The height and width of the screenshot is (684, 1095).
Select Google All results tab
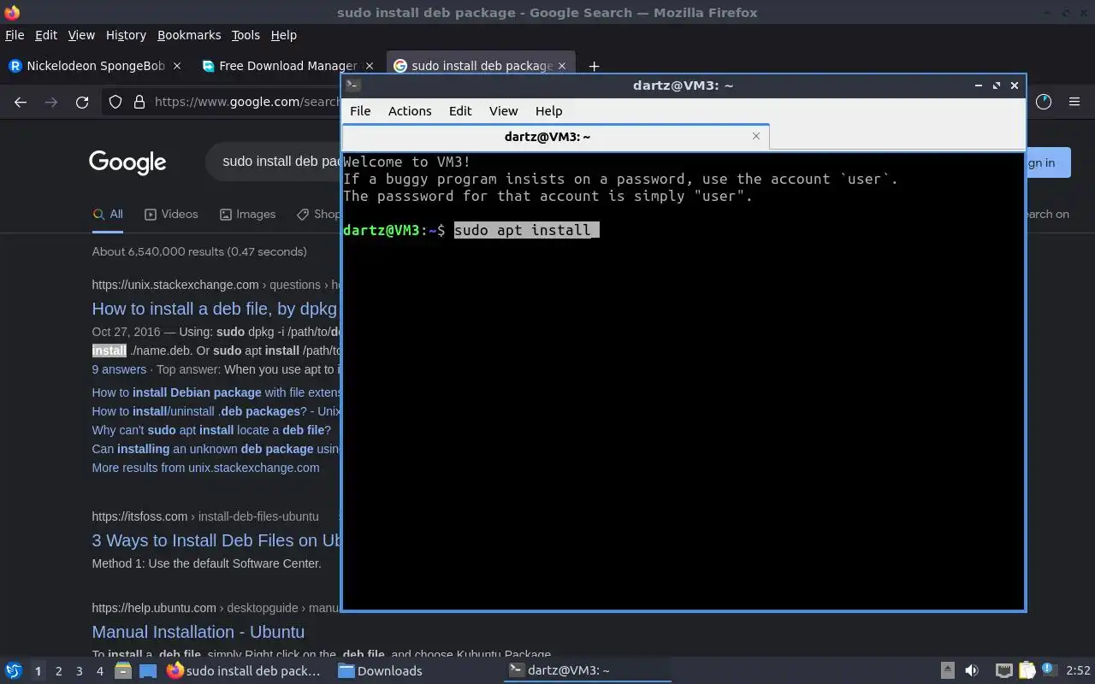108,215
